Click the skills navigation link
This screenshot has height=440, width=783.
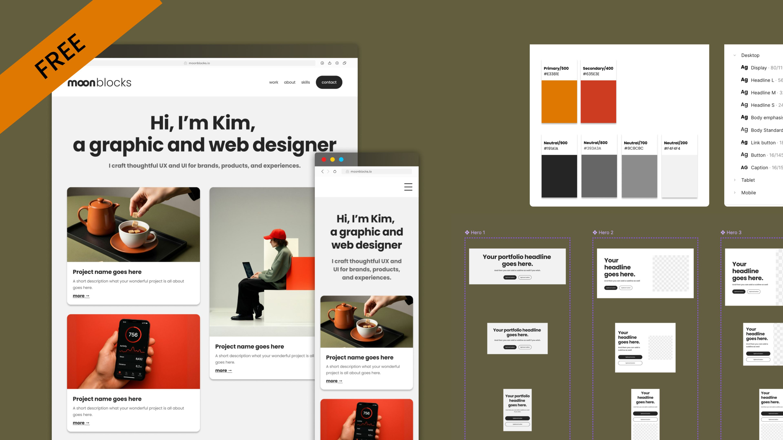coord(305,82)
